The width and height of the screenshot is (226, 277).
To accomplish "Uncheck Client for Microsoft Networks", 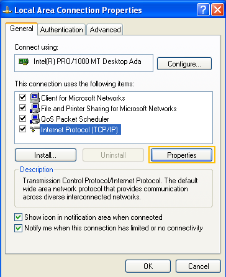I will [22, 97].
